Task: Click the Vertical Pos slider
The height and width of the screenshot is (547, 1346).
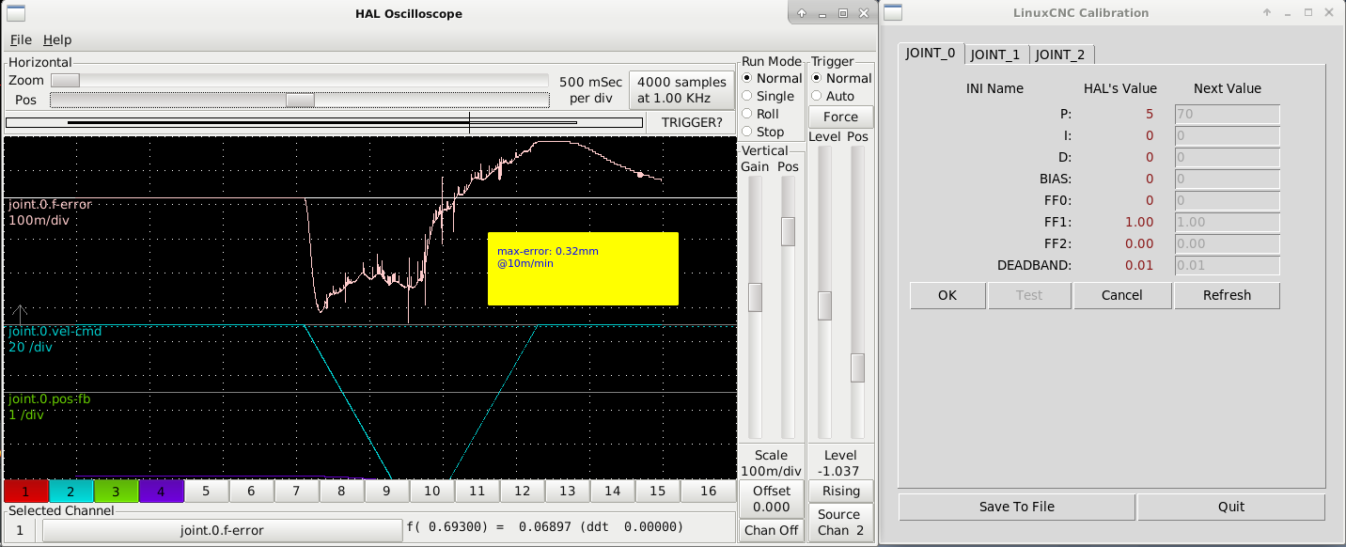Action: [x=789, y=306]
